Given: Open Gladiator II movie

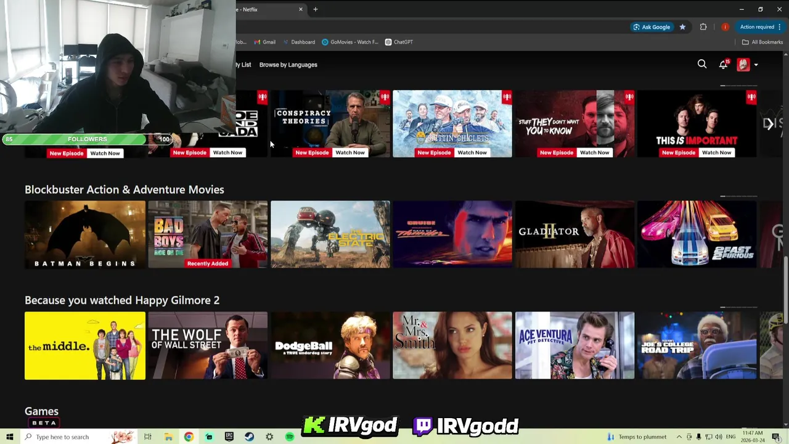Looking at the screenshot, I should pos(574,234).
